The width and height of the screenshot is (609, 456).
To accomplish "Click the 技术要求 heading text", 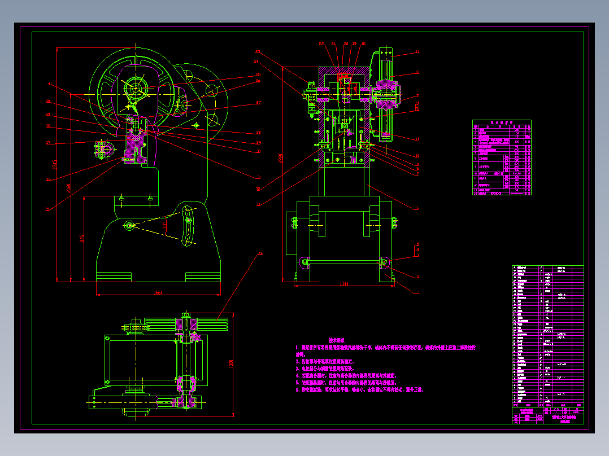I will point(336,340).
